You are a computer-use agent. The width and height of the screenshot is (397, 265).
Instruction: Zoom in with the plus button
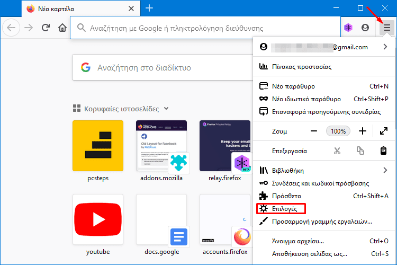tap(363, 131)
